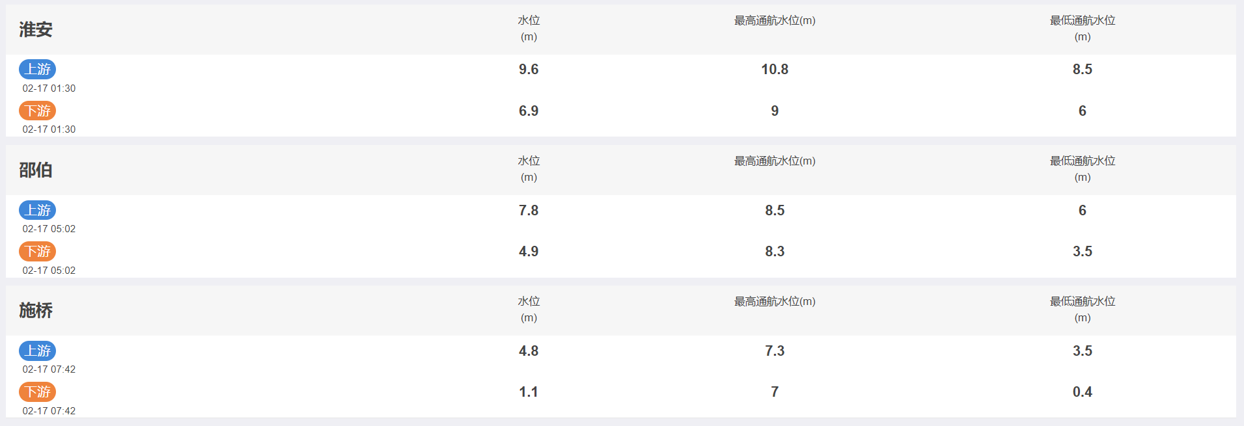The height and width of the screenshot is (426, 1244).
Task: Click the orange 下游 badge under 淮安
Action: (37, 111)
